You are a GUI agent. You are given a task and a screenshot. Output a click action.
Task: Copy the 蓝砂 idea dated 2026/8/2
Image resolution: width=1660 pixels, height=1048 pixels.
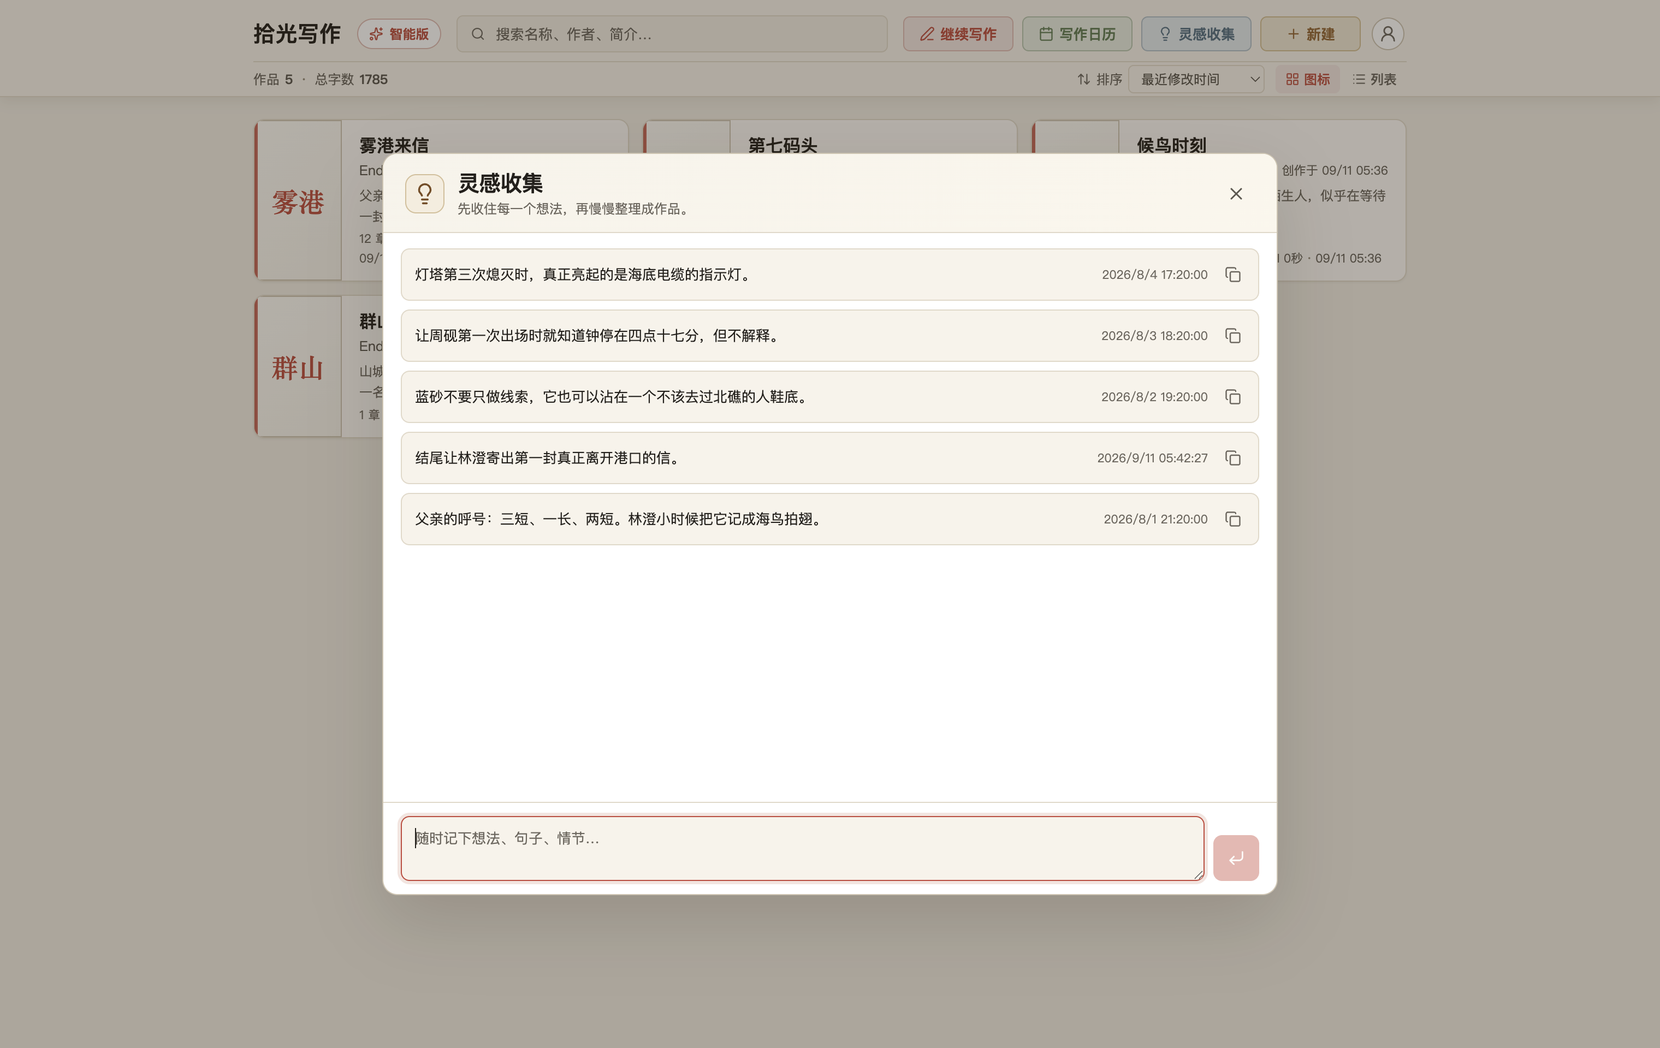(1232, 397)
